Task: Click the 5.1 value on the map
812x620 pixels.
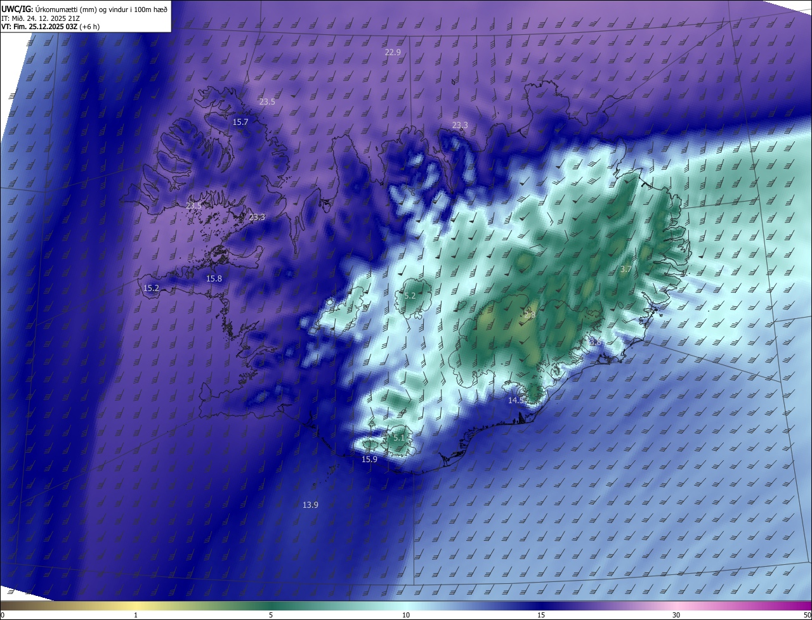Action: point(399,437)
